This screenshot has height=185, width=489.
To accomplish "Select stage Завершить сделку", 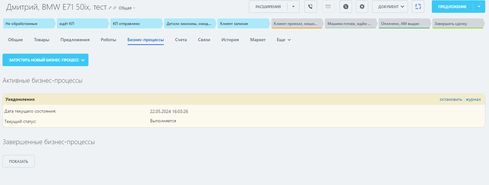I will coord(459,24).
